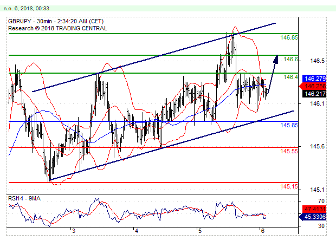This screenshot has width=336, height=247.
Task: Select the blue 45.3306 RSI value tag
Action: pos(315,217)
